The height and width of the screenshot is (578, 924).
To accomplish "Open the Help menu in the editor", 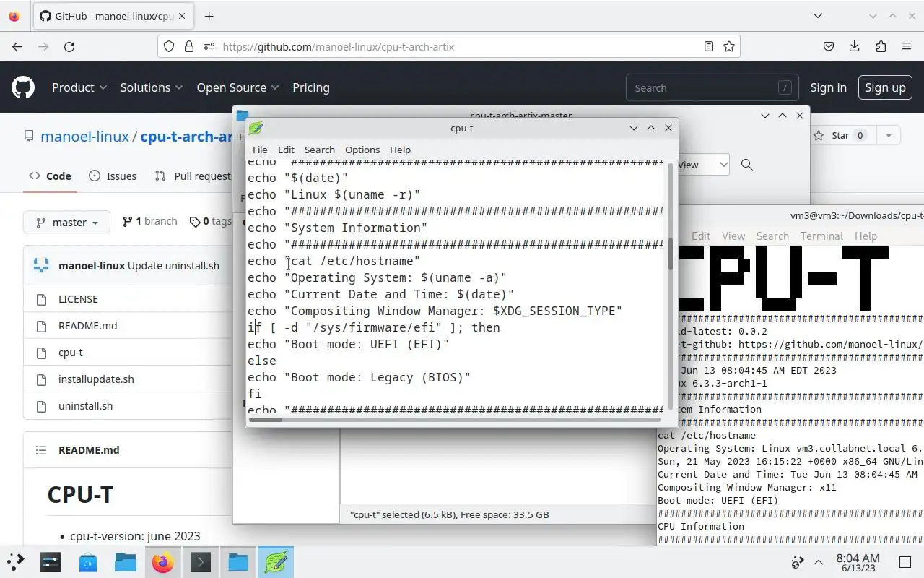I will point(400,150).
